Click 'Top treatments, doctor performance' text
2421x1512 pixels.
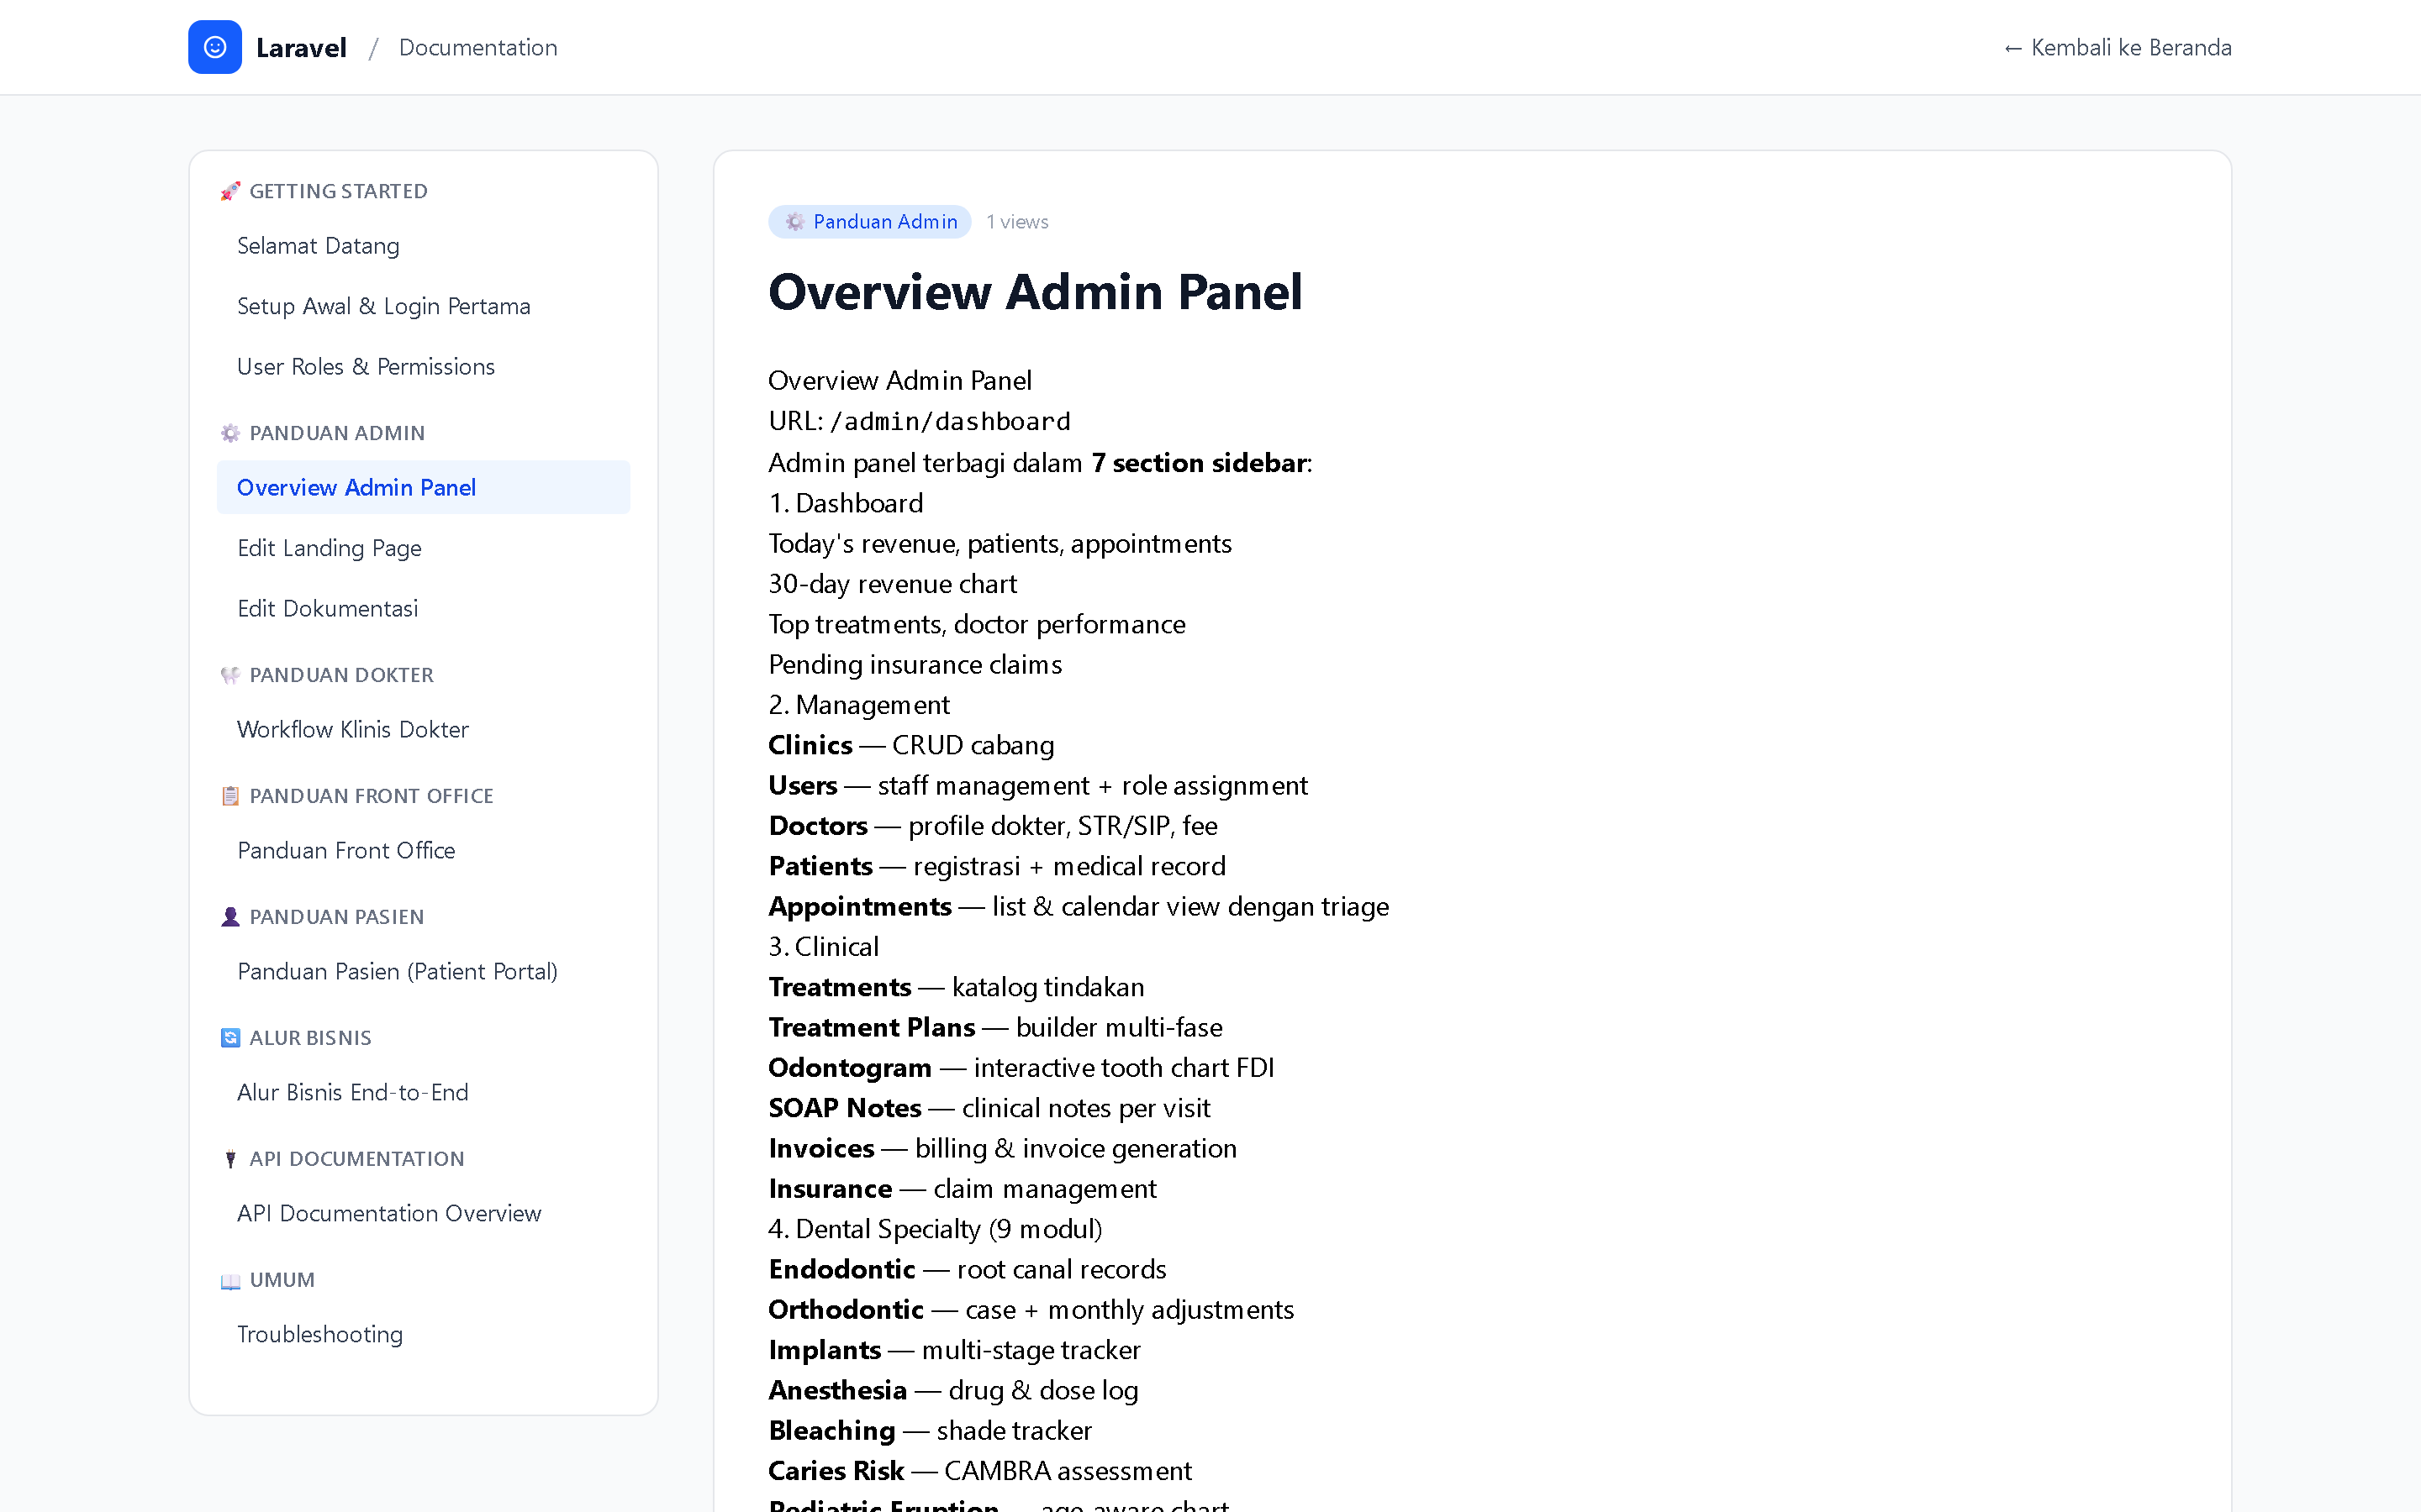click(x=978, y=624)
